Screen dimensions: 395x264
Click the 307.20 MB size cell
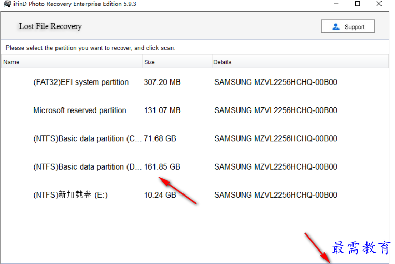coord(162,82)
